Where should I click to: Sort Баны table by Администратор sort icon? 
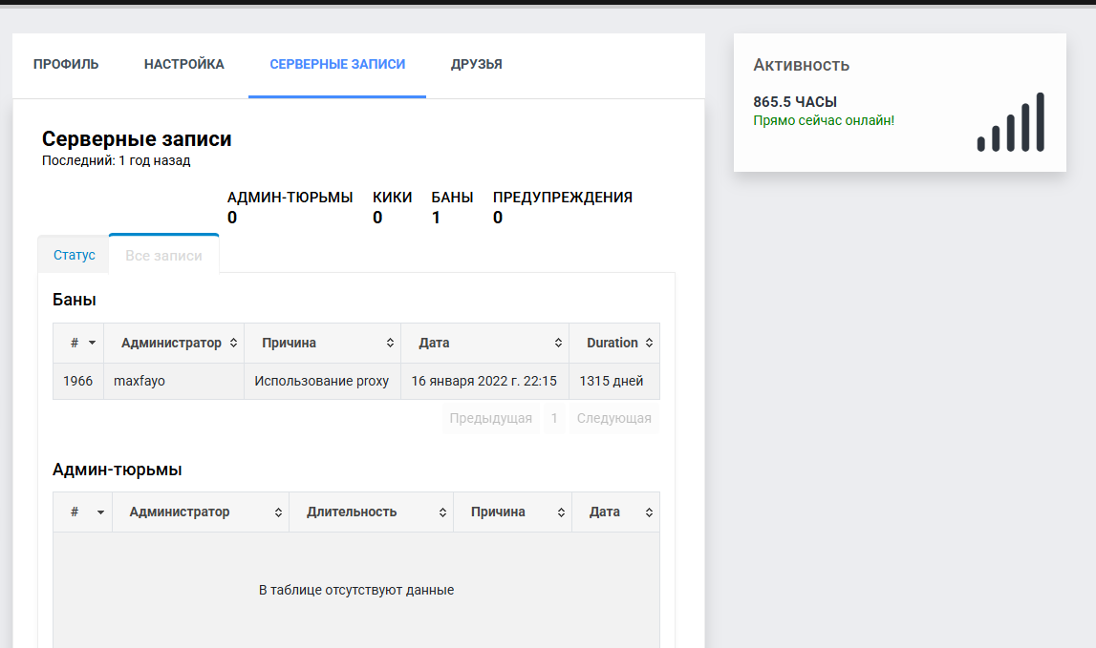click(233, 343)
